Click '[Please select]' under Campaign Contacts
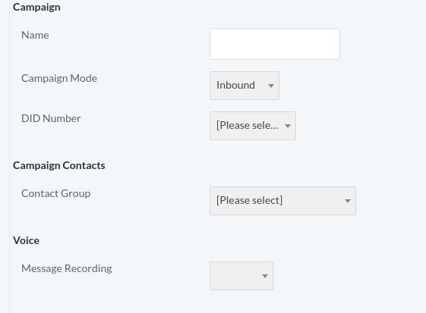Viewport: 426px width, 313px height. pyautogui.click(x=249, y=200)
